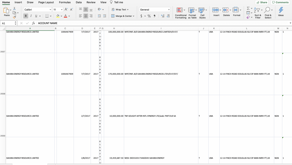The width and height of the screenshot is (292, 165).
Task: Open Format as Table
Action: 192,13
